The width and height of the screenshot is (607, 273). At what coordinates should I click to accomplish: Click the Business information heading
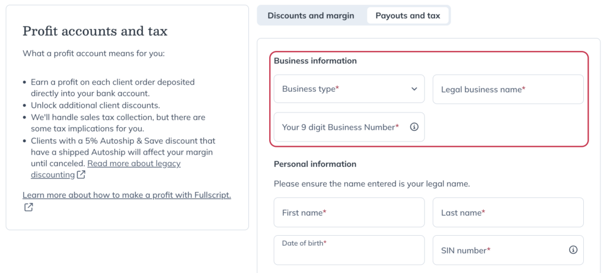coord(315,61)
